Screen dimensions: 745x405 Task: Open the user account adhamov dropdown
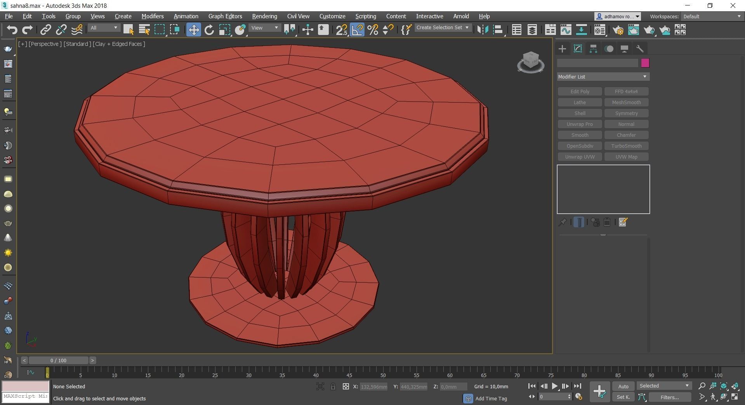pyautogui.click(x=618, y=16)
